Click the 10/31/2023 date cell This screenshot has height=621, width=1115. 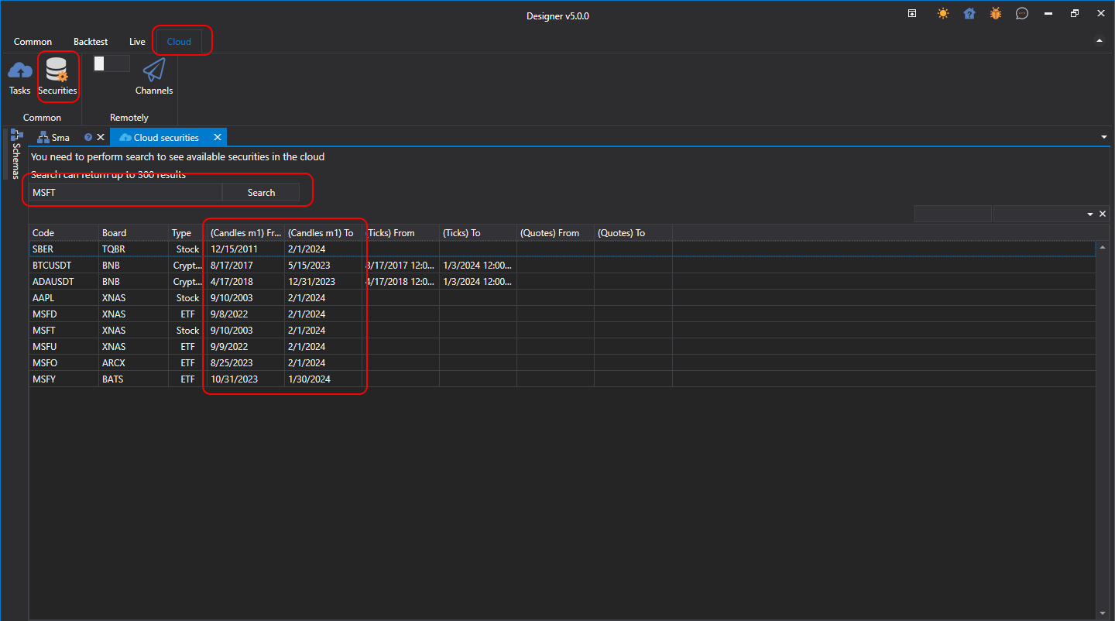(x=245, y=379)
